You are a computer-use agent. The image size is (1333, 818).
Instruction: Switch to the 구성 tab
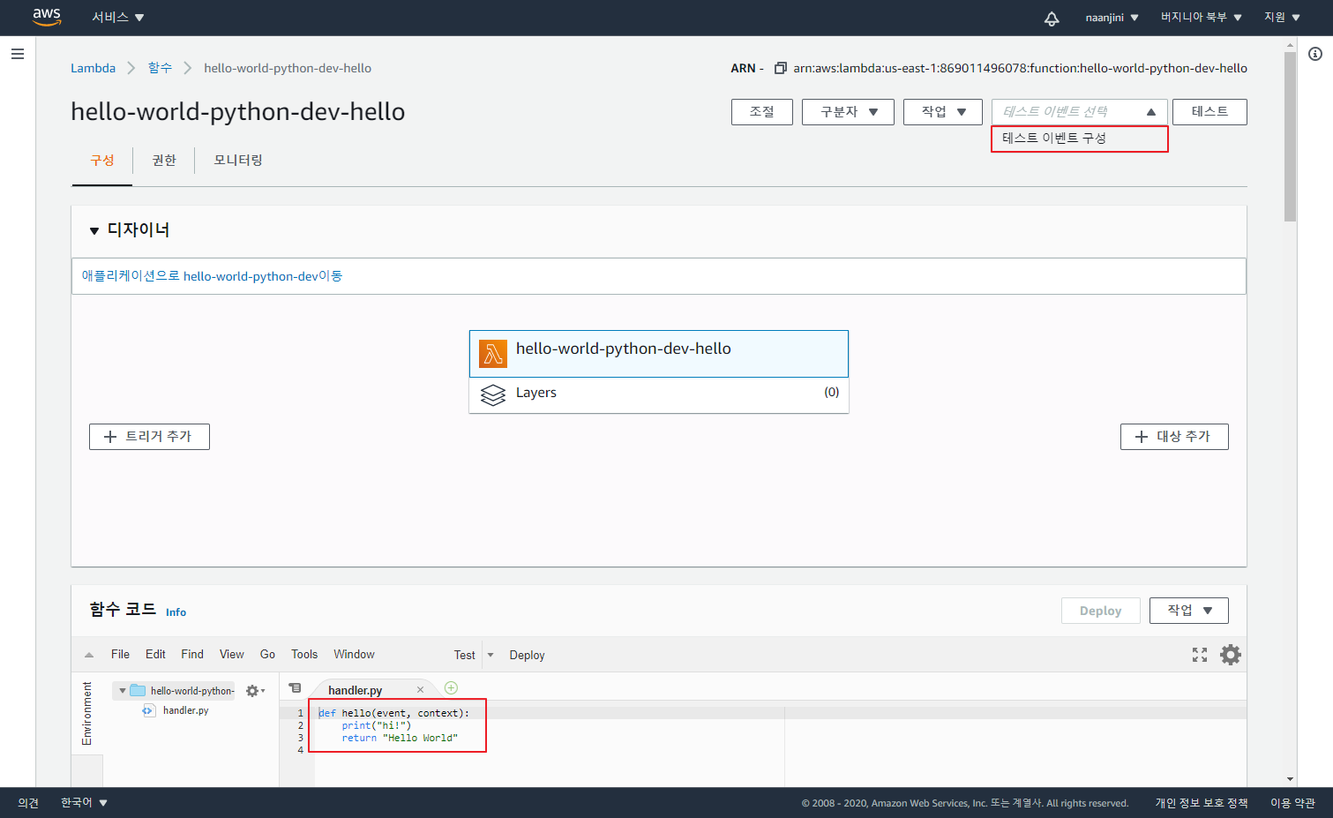[x=102, y=161]
